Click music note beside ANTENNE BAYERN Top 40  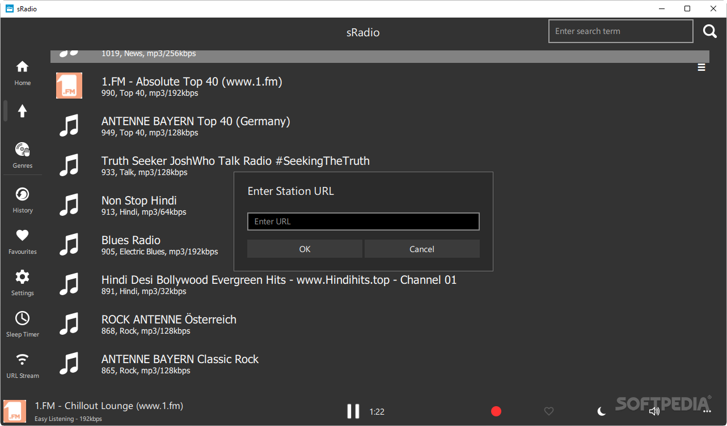[x=69, y=125]
